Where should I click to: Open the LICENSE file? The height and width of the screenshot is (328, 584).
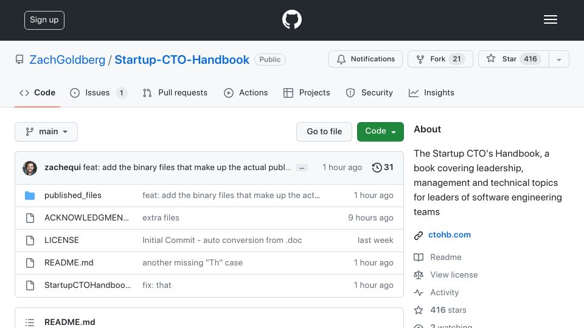(61, 241)
